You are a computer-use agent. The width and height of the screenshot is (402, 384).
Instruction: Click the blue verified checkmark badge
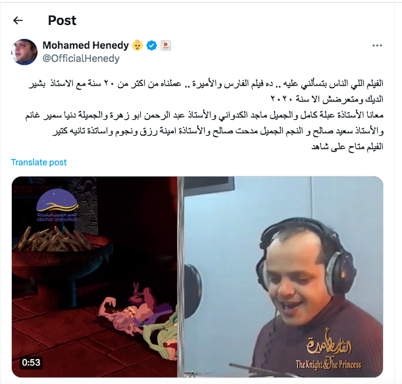tap(151, 45)
